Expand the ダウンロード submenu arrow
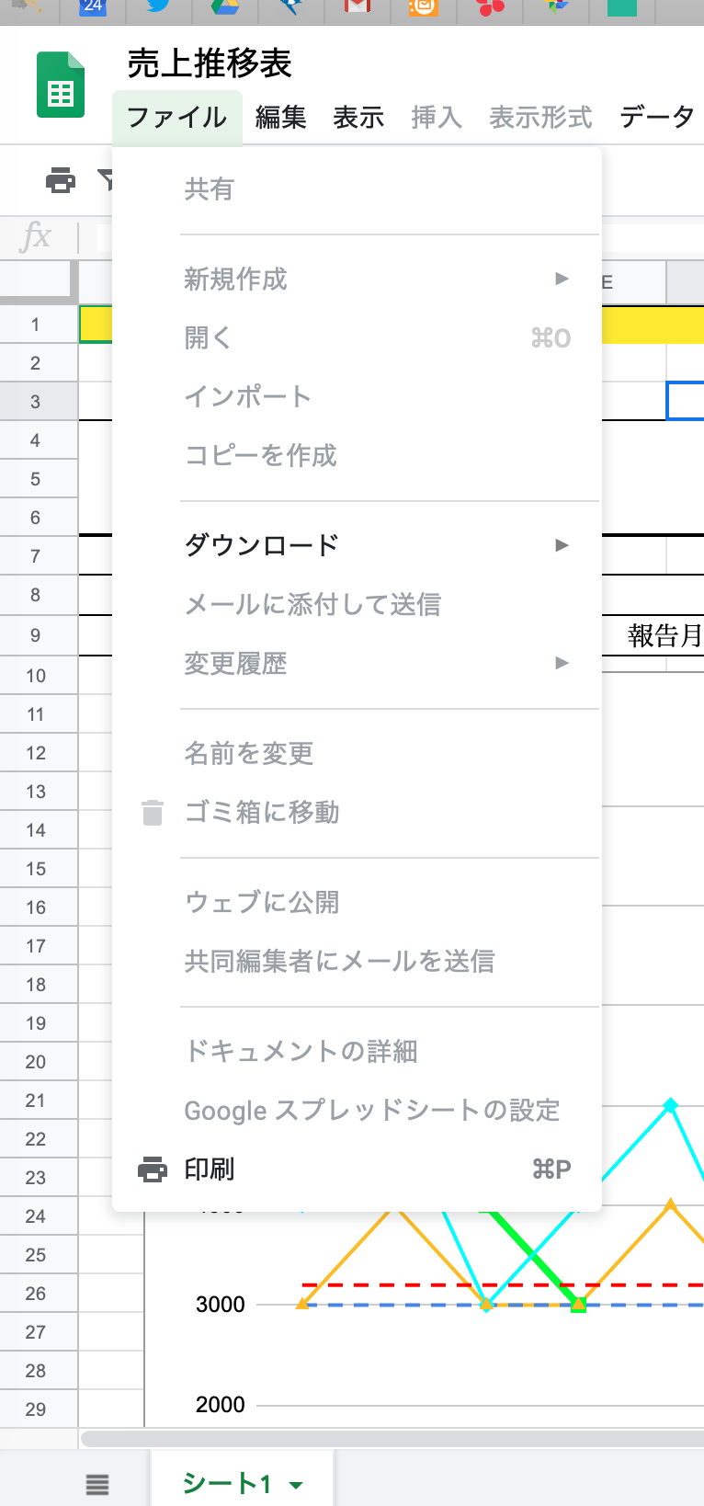Image resolution: width=704 pixels, height=1506 pixels. click(x=562, y=545)
